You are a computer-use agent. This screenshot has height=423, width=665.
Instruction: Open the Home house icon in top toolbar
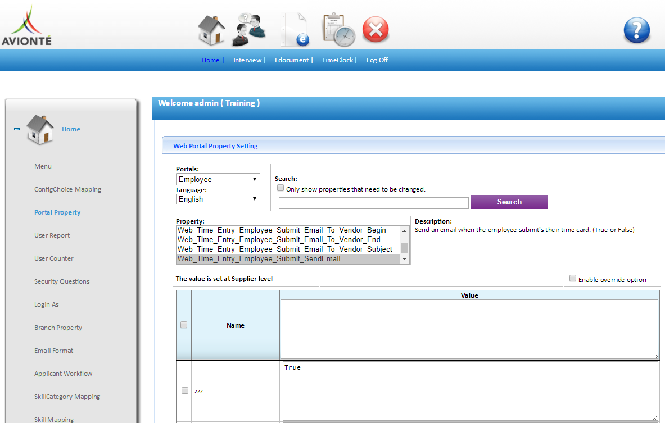click(x=211, y=30)
